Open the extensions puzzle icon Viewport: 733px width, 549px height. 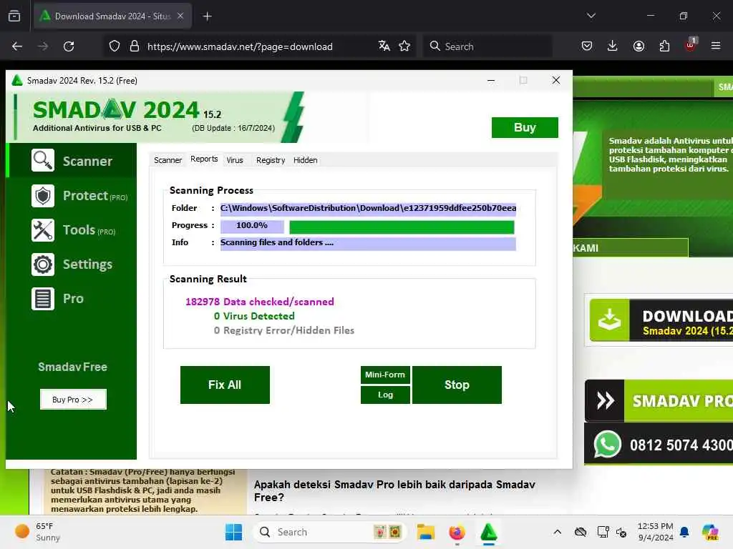tap(664, 46)
